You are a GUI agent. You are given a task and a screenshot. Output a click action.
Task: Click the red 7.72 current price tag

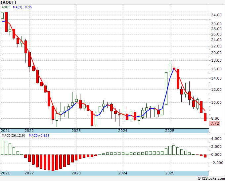(x=215, y=123)
